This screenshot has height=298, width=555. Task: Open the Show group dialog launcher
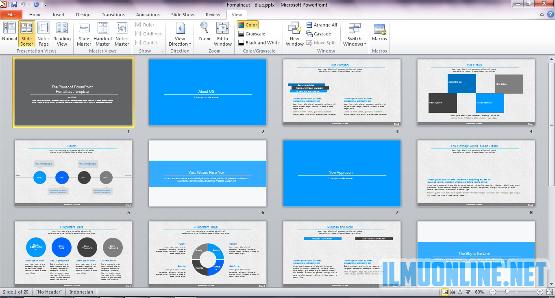click(x=162, y=51)
